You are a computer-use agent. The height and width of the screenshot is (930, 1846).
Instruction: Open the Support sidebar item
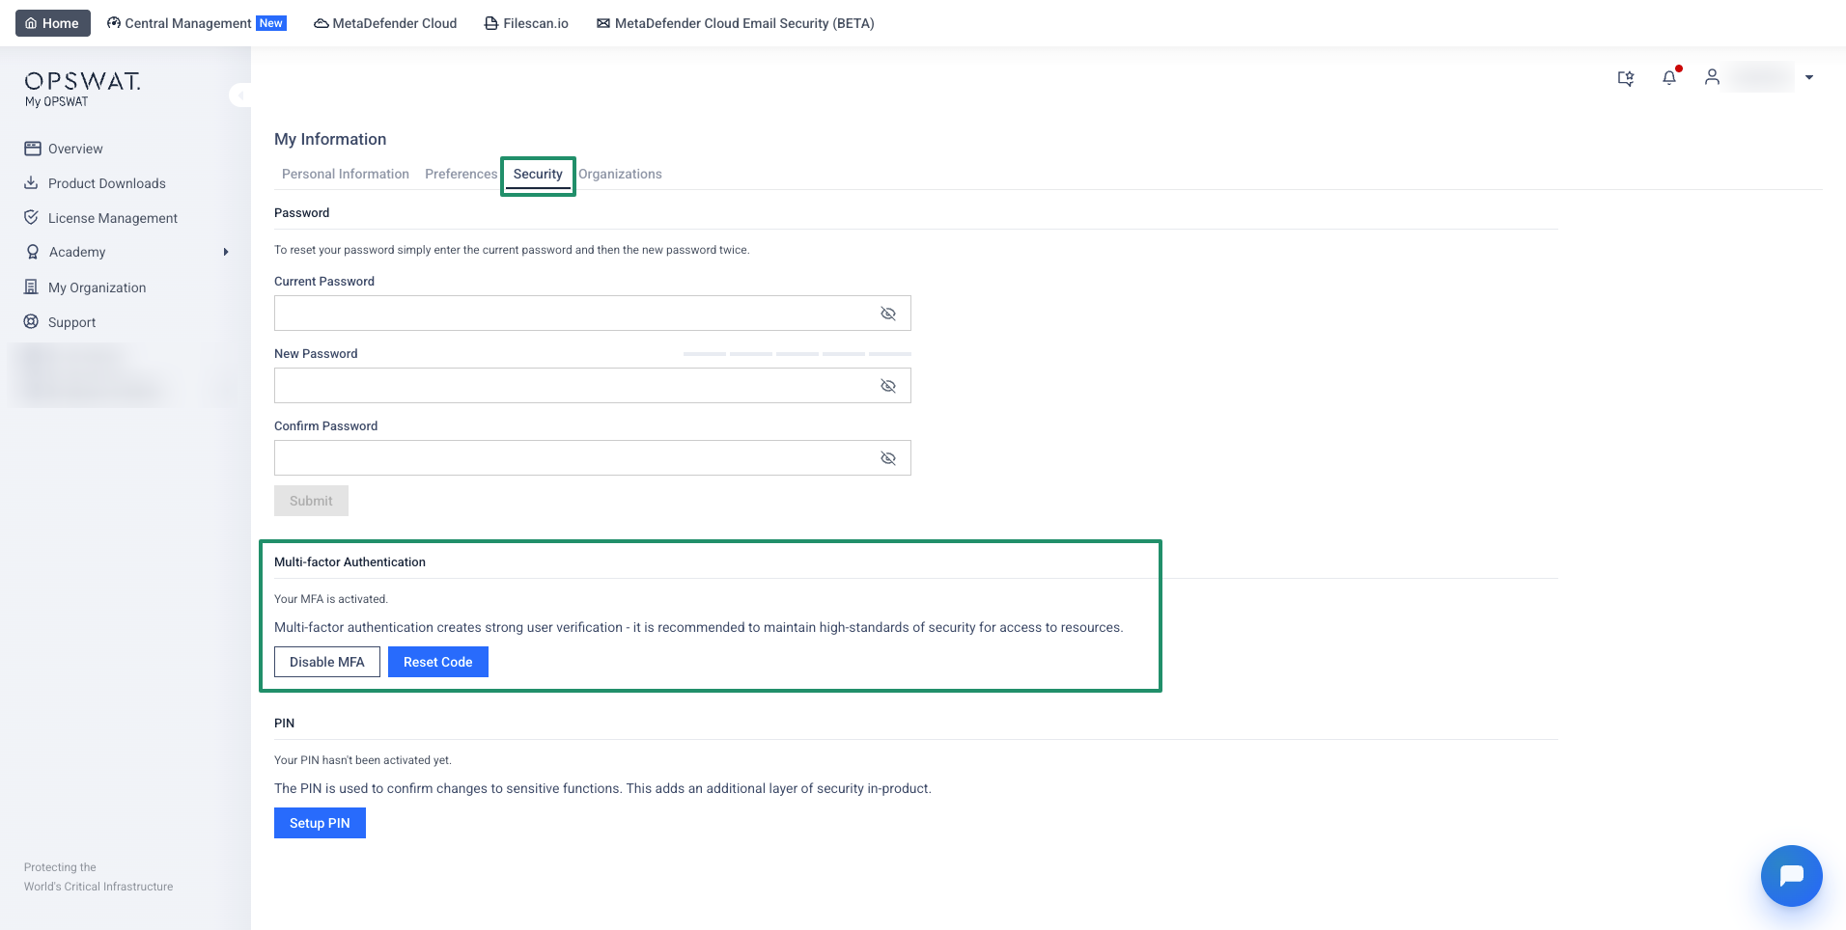tap(71, 322)
